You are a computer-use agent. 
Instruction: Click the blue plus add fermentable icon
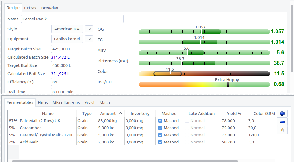tap(282, 114)
